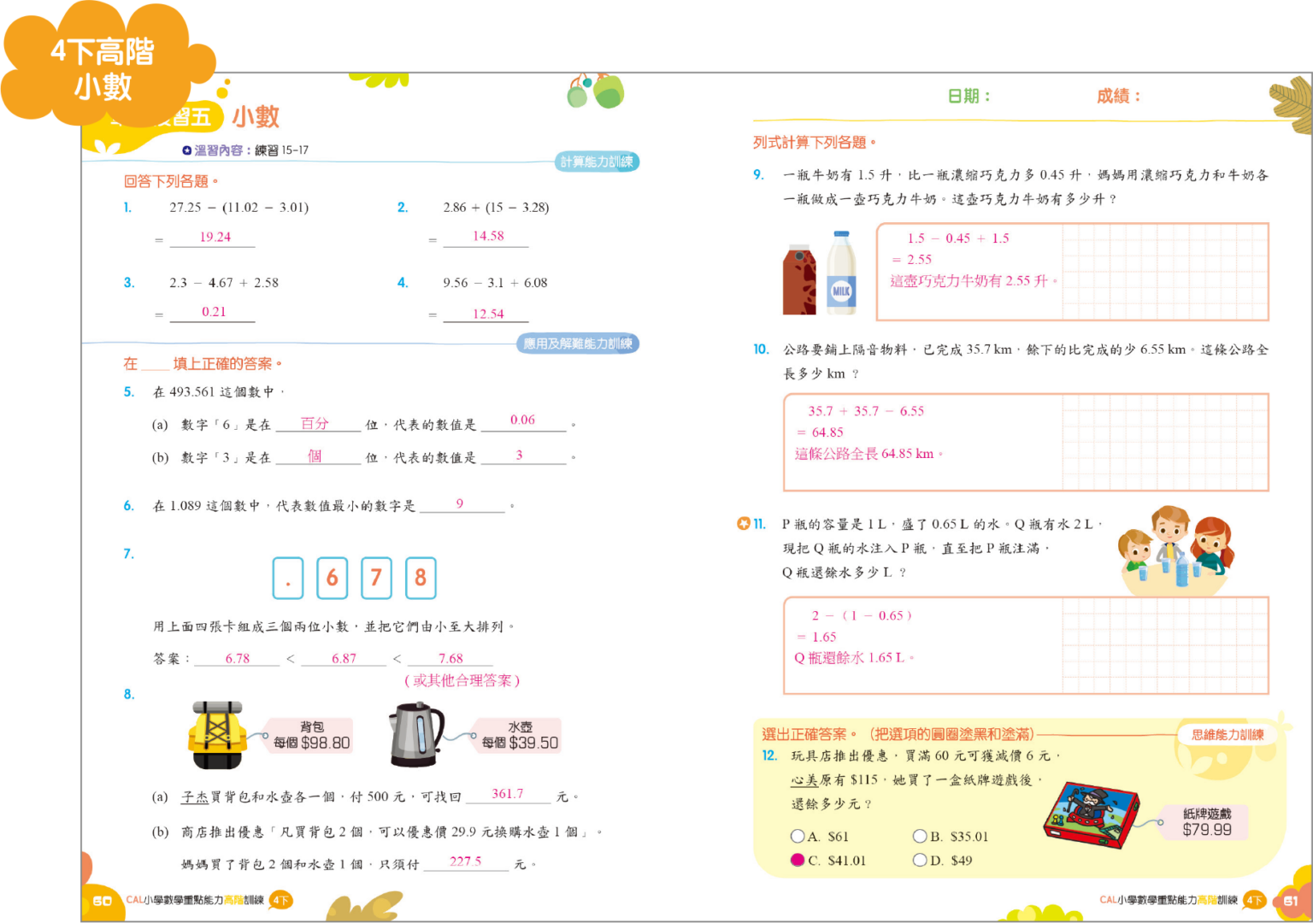Click the 日期 field at top
The height and width of the screenshot is (923, 1313).
[969, 96]
